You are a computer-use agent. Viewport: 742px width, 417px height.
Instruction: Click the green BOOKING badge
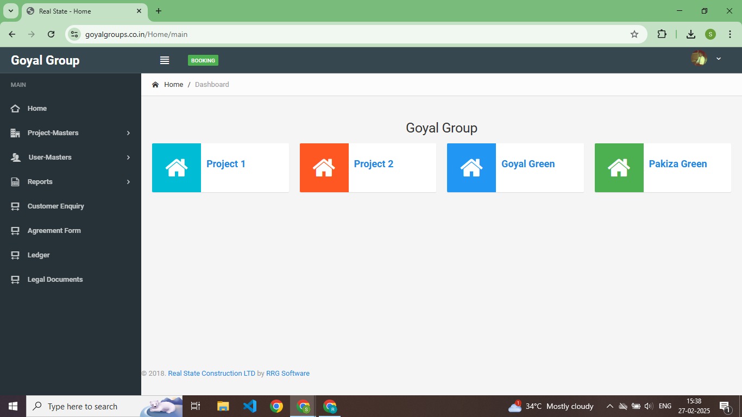click(203, 60)
